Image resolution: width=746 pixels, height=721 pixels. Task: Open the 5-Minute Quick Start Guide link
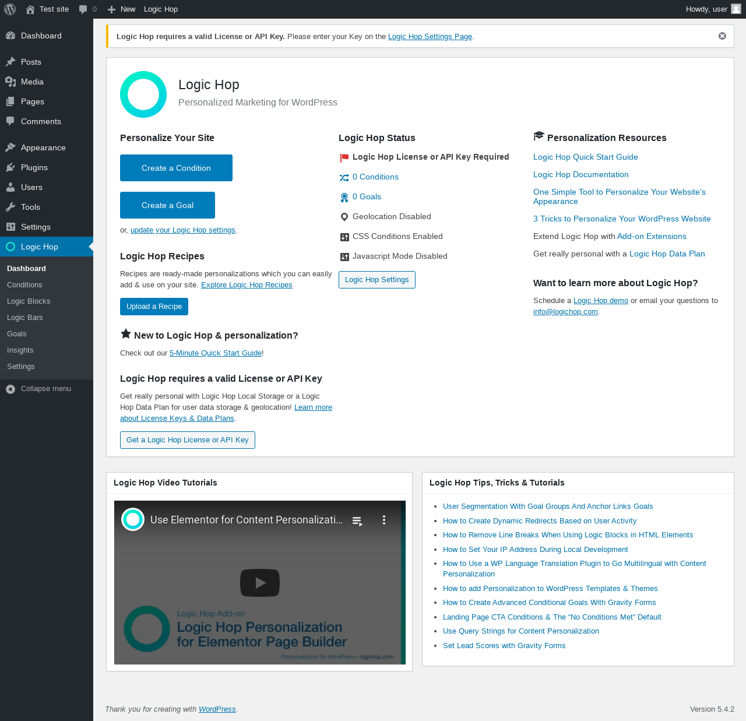pos(216,353)
